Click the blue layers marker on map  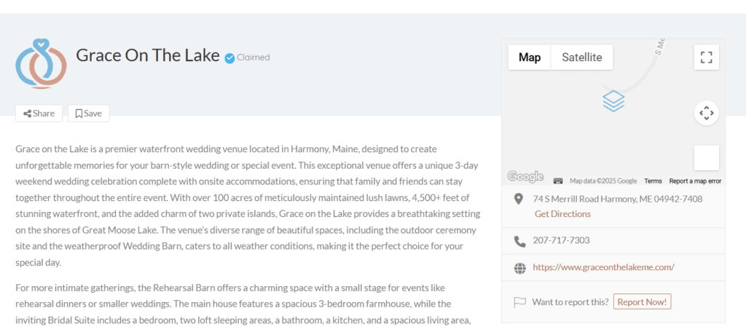[613, 100]
